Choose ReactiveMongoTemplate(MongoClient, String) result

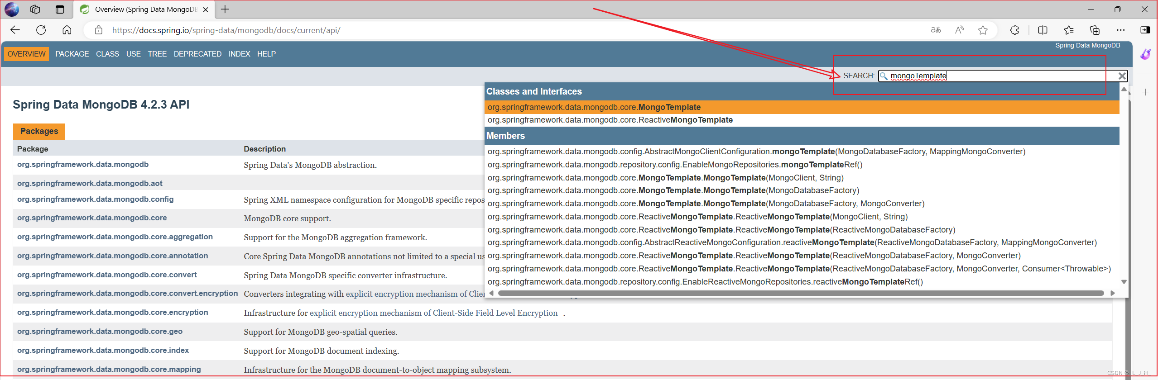click(802, 217)
